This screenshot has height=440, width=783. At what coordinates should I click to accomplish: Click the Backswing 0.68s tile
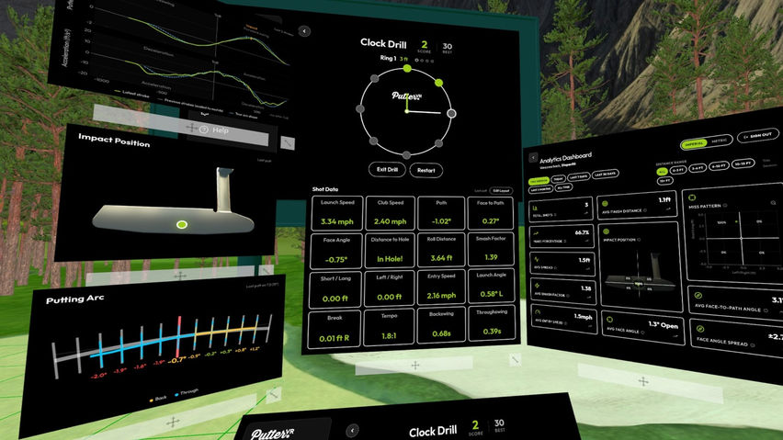point(441,325)
